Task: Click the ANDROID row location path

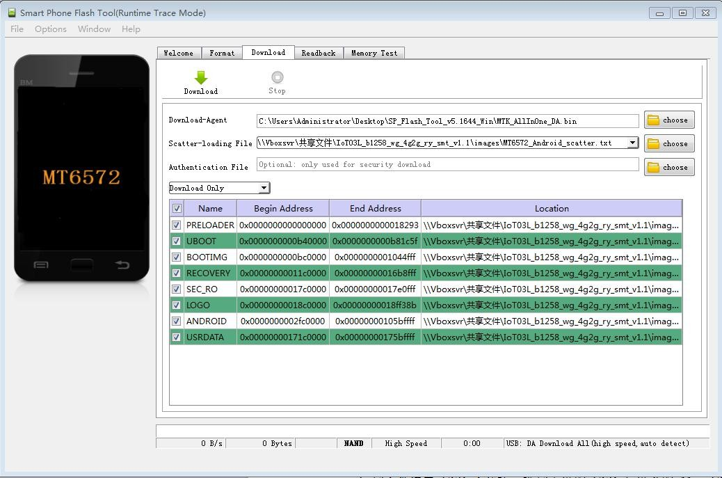Action: (x=551, y=321)
